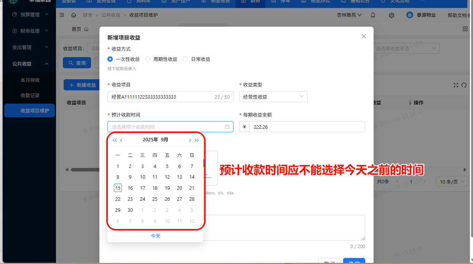Screen dimensions: 473x264
Task: Select date 20 in the September calendar
Action: coord(179,188)
